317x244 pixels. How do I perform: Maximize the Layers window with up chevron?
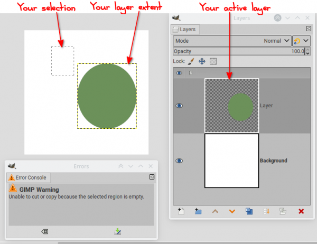click(x=297, y=18)
